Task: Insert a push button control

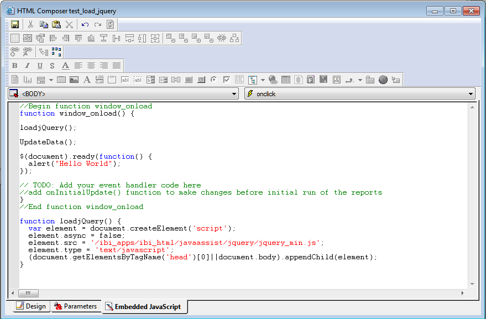Action: pos(189,80)
